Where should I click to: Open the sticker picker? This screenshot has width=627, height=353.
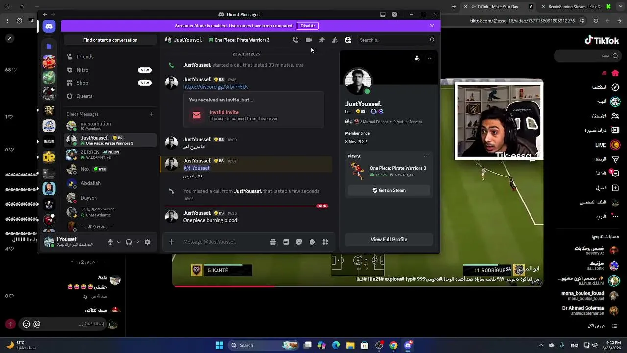click(x=299, y=242)
